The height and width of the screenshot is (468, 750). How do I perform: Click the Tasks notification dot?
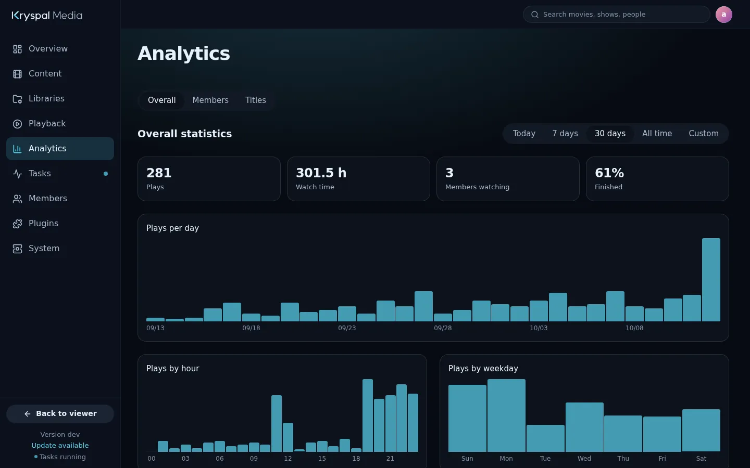tap(106, 174)
